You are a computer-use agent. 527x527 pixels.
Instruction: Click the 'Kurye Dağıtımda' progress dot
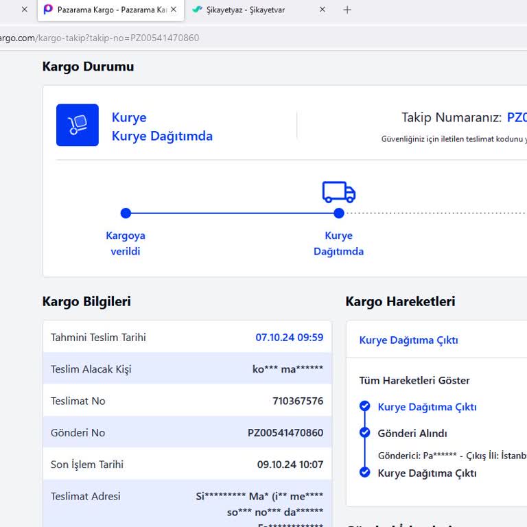[x=339, y=213]
